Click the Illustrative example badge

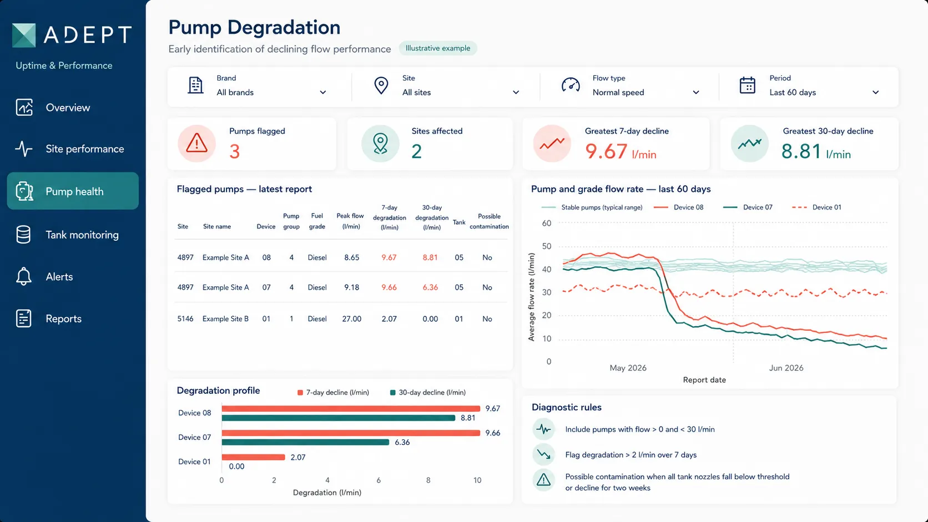click(x=437, y=48)
